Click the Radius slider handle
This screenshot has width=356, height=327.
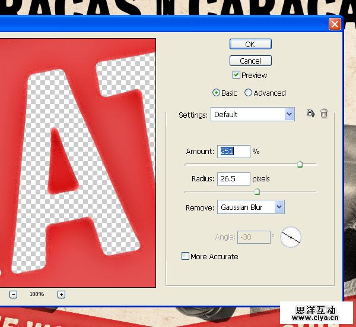pos(257,191)
